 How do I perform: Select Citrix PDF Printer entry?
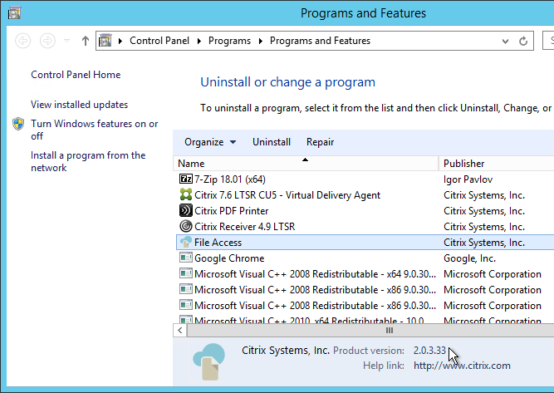[232, 211]
